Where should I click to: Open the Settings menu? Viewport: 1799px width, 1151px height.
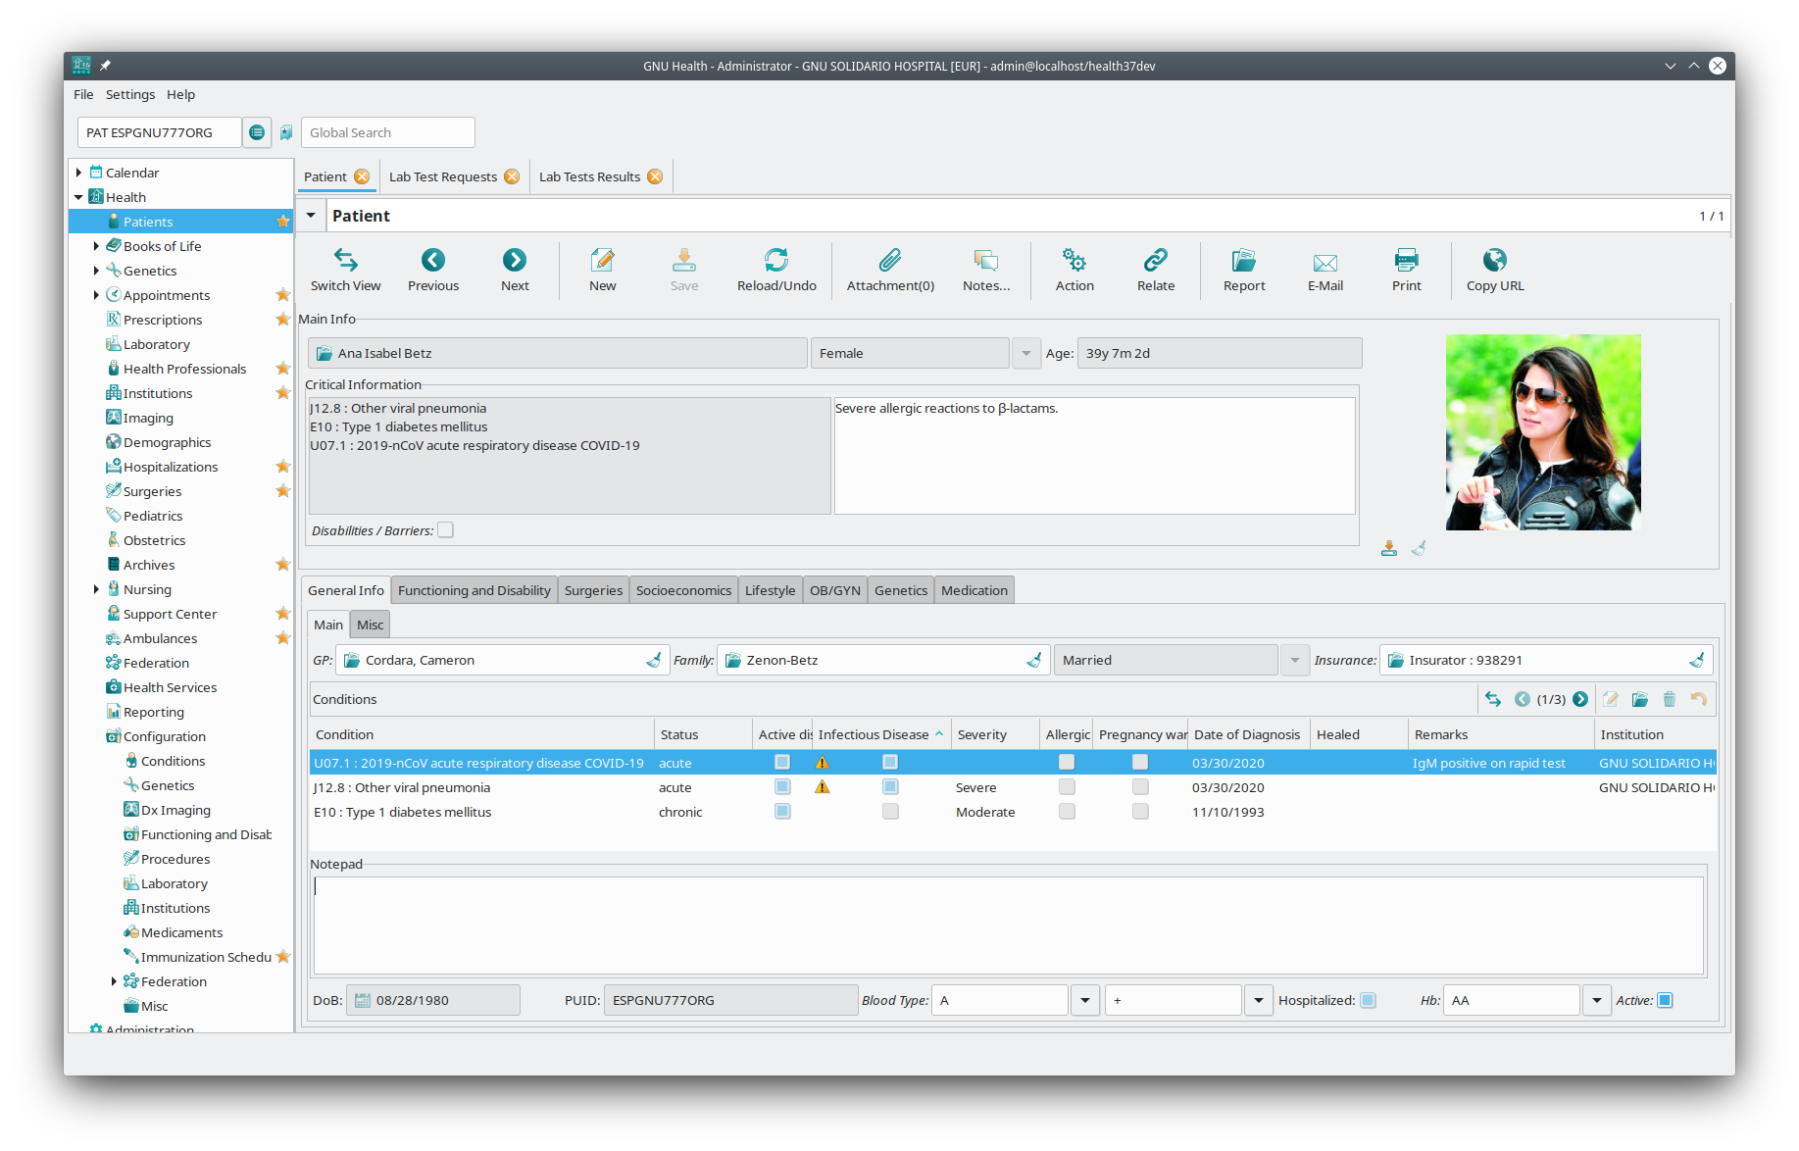[x=129, y=94]
